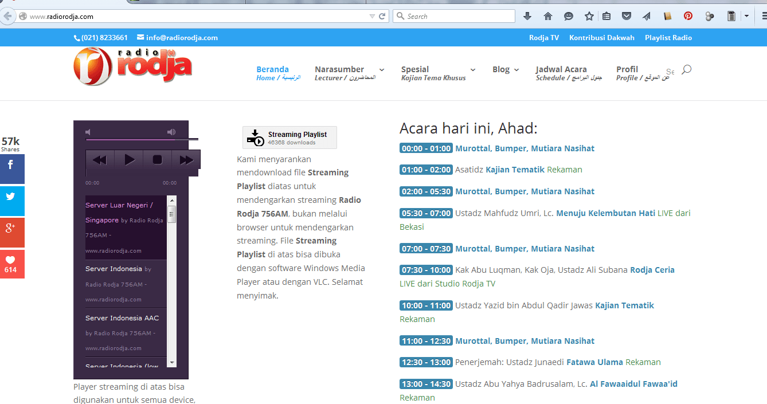The width and height of the screenshot is (767, 404).
Task: Click the phone number (021) 8233661
Action: tap(101, 38)
